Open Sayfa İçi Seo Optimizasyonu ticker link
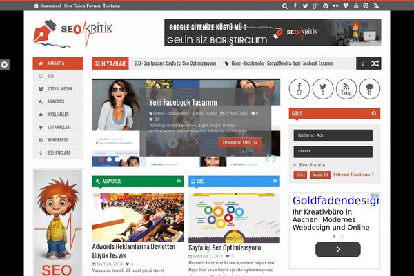 [x=175, y=63]
